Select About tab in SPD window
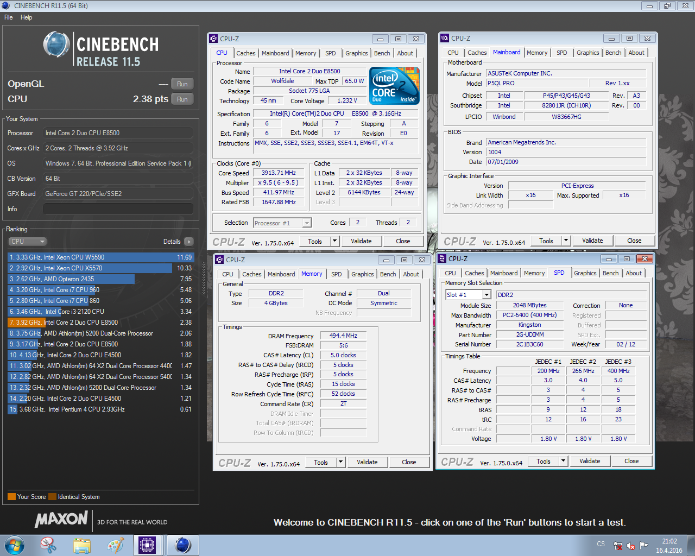 (x=634, y=273)
